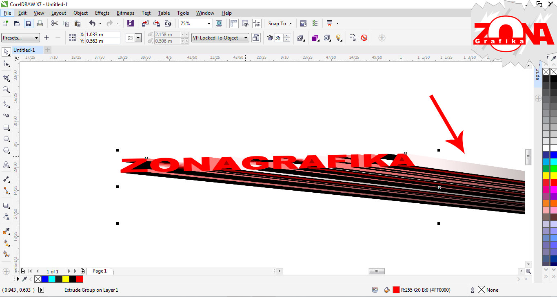Image resolution: width=557 pixels, height=297 pixels.
Task: Add a new document tab plus
Action: pos(47,50)
